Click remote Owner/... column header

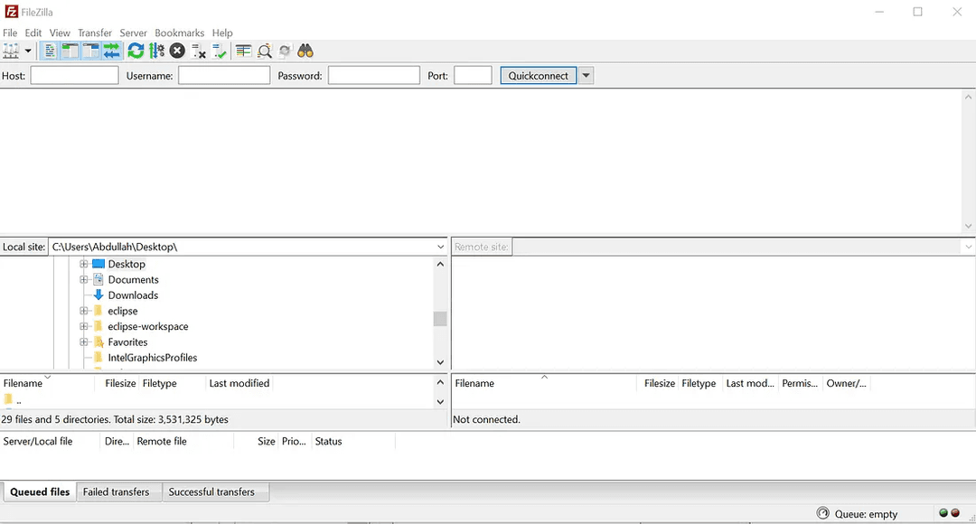point(846,383)
